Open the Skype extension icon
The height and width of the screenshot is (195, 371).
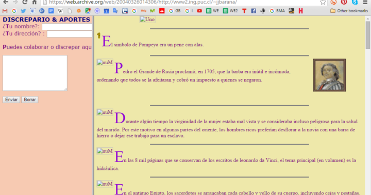355,2
